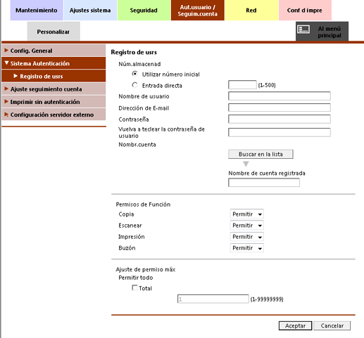The image size is (364, 338).
Task: Open the Escanear permission dropdown
Action: pyautogui.click(x=246, y=226)
